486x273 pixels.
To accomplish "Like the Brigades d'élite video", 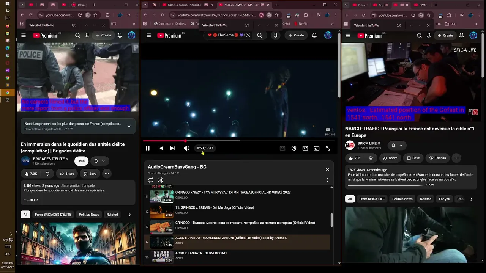I will tap(31, 174).
